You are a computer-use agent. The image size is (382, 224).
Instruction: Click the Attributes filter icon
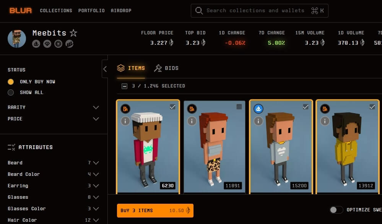(x=11, y=147)
